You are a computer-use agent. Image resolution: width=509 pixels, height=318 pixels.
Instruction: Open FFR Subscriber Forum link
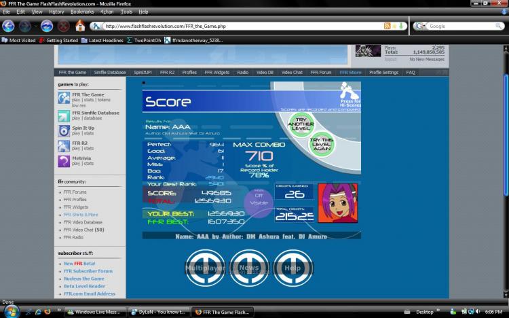pos(88,271)
